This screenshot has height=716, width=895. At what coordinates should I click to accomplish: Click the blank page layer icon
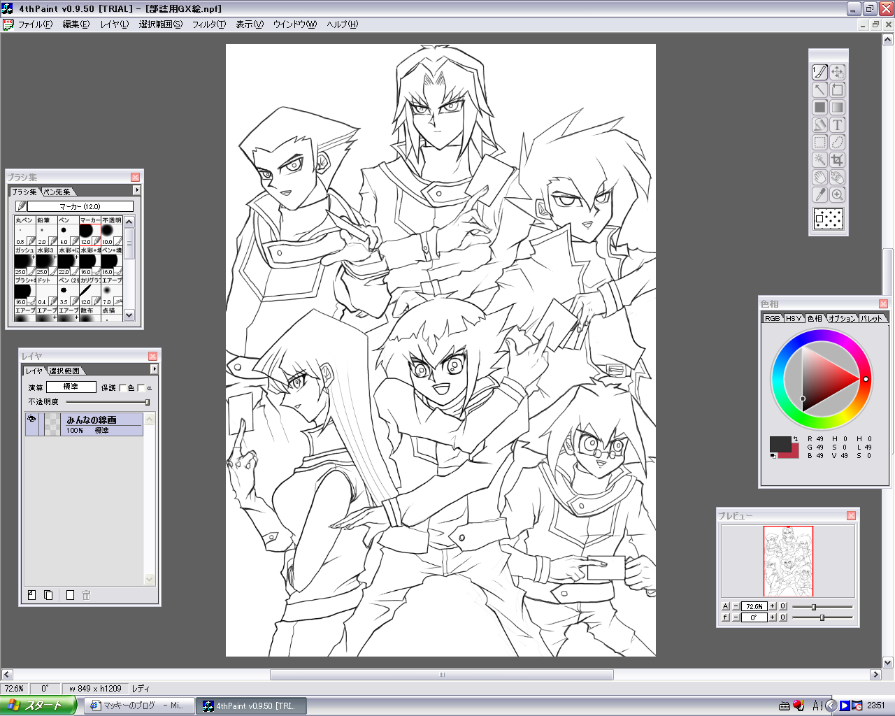[x=70, y=595]
